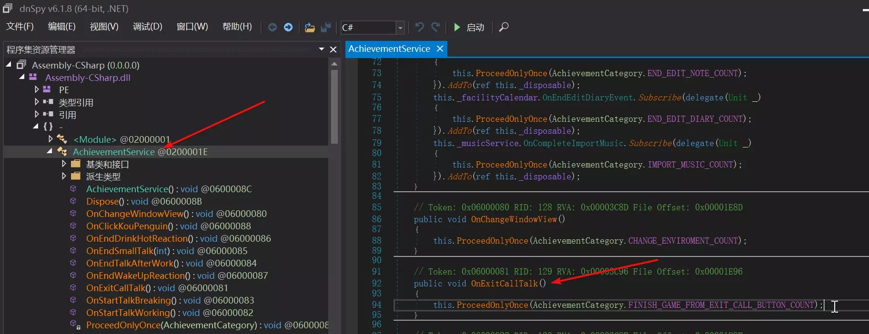Screen dimensions: 869x334
Task: Click the navigate forward arrow icon
Action: tap(288, 27)
